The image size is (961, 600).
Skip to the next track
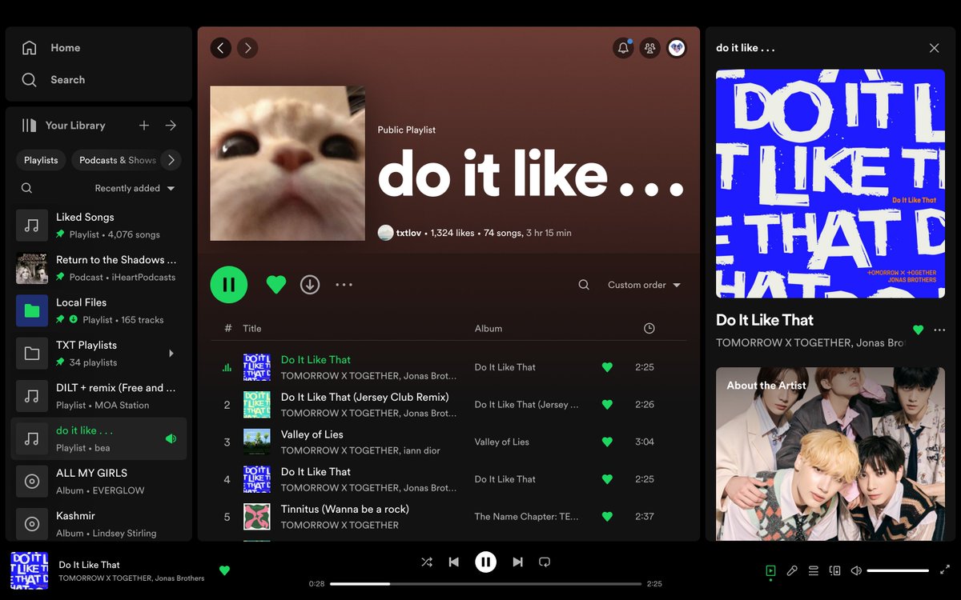[517, 562]
